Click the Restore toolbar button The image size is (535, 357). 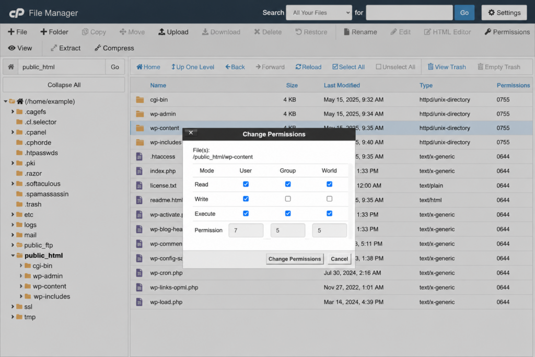tap(311, 32)
